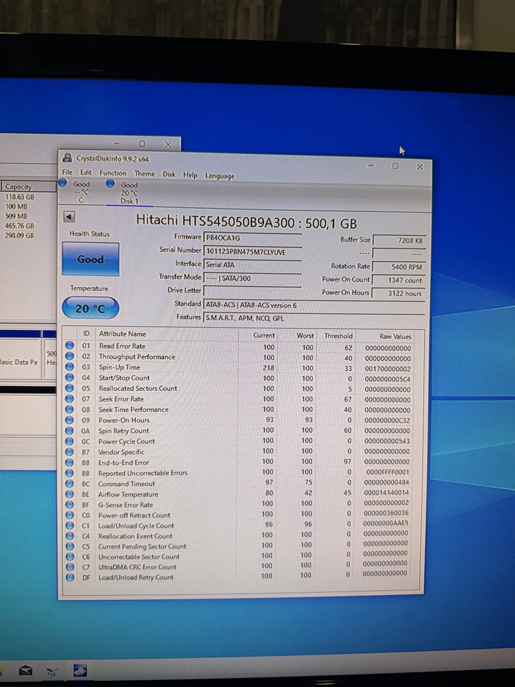Click the empty Drive Letter field

click(252, 291)
